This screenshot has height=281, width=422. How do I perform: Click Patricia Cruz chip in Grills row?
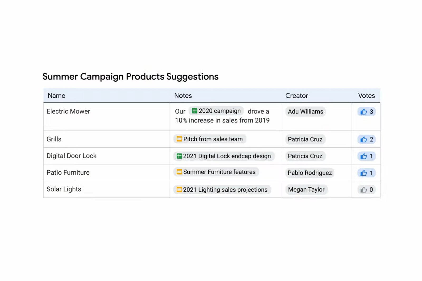[305, 139]
